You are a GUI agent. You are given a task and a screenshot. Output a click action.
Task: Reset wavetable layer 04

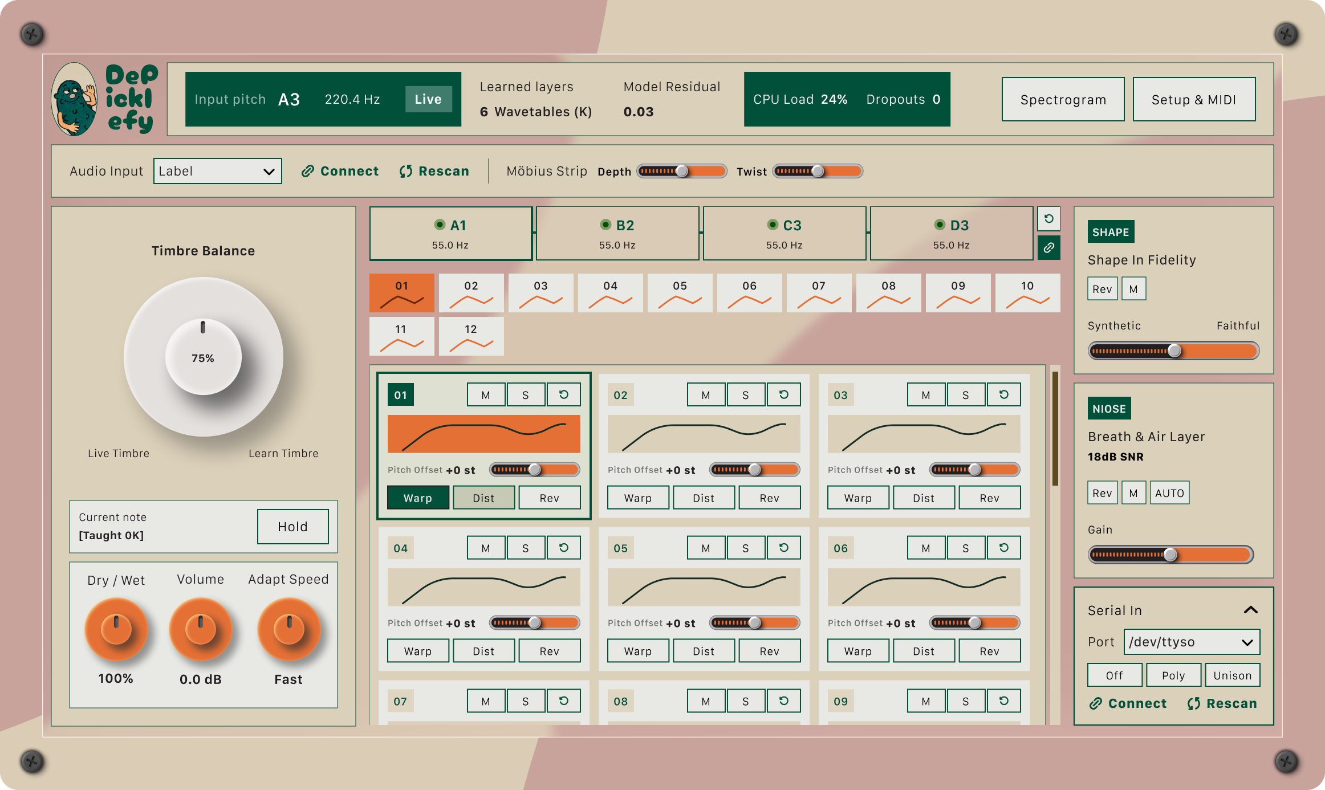(x=563, y=548)
